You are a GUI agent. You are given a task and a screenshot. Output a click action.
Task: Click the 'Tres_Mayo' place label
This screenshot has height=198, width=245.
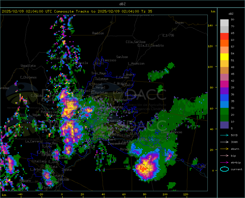pyautogui.click(x=99, y=73)
